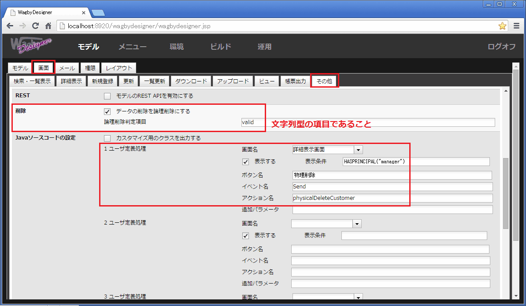This screenshot has height=306, width=526.
Task: Open the Chrome menu button
Action: [x=517, y=26]
